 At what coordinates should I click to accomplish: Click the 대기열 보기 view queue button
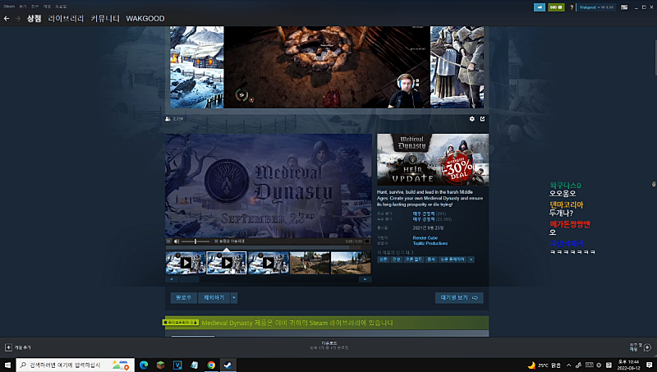tap(459, 298)
